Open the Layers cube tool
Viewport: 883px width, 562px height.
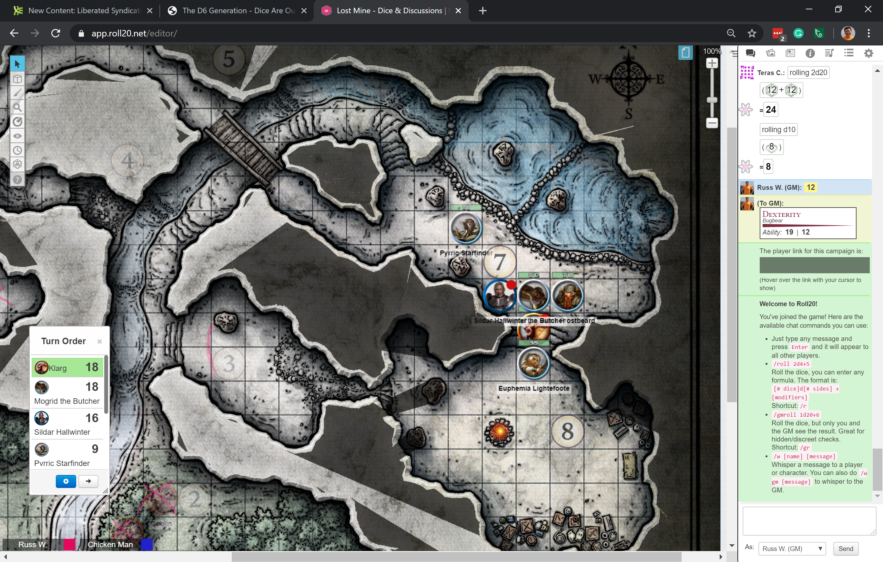coord(17,79)
